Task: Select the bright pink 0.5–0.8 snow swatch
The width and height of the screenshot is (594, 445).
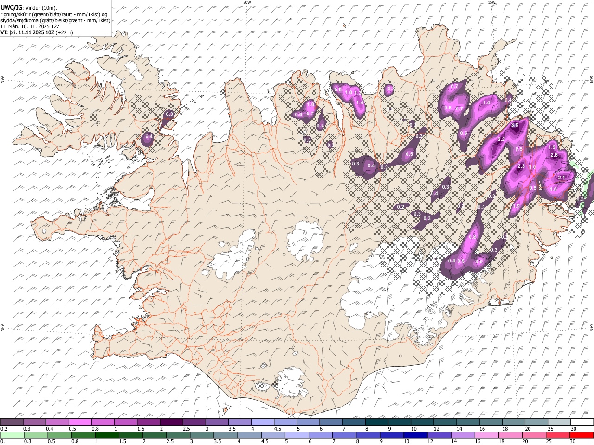Action: 80,422
